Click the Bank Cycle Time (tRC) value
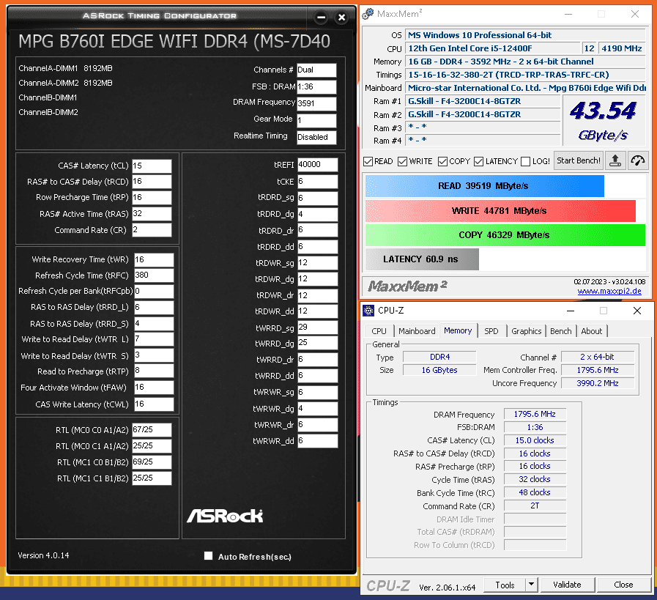 535,492
